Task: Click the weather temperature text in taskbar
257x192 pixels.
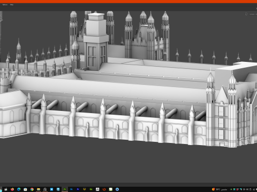Action: (x=218, y=189)
